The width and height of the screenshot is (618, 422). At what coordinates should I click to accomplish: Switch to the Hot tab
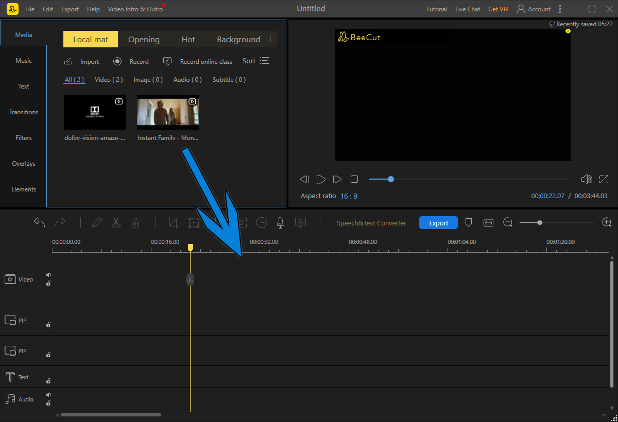188,39
